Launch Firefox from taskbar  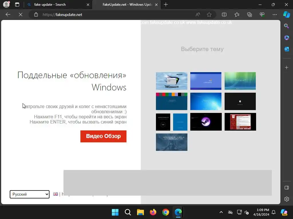click(153, 212)
